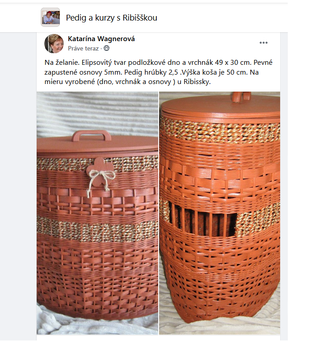Click the open slatted window on right basket
This screenshot has height=357, width=319.
coord(203,221)
